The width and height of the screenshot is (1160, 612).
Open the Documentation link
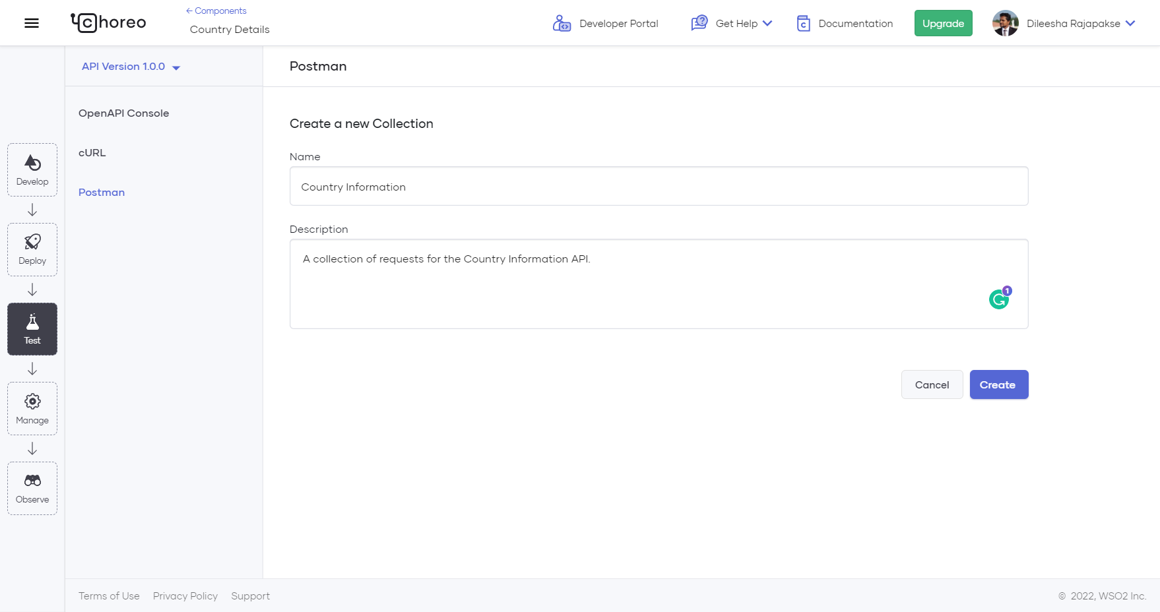click(x=855, y=24)
